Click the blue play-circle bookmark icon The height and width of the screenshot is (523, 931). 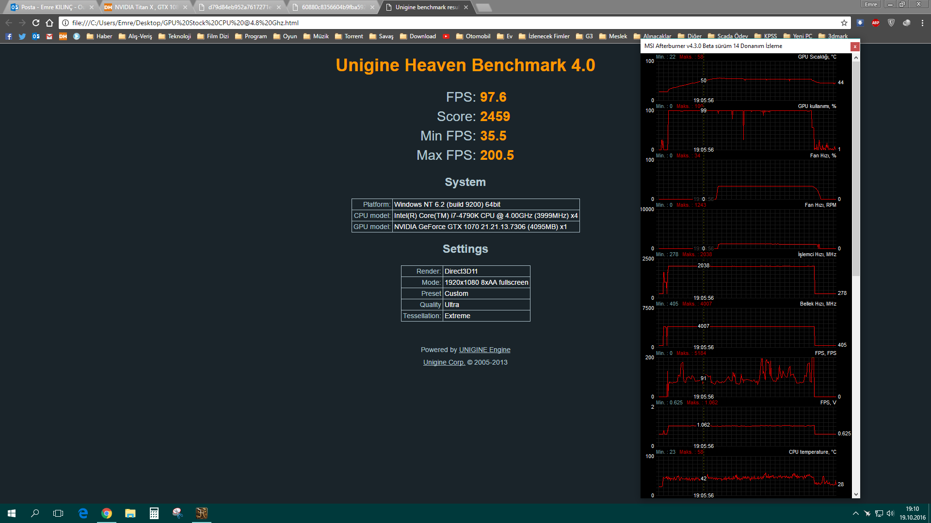click(x=77, y=36)
